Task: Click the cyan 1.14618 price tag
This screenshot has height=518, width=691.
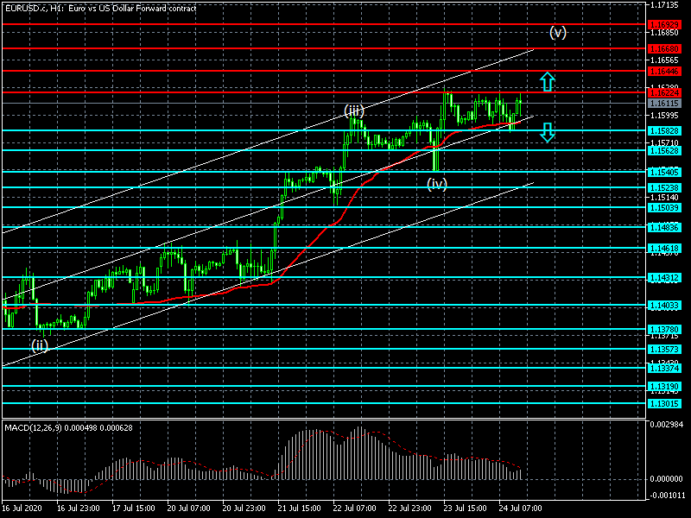Action: [665, 249]
